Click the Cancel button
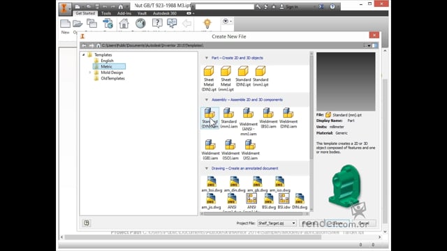 click(x=364, y=223)
